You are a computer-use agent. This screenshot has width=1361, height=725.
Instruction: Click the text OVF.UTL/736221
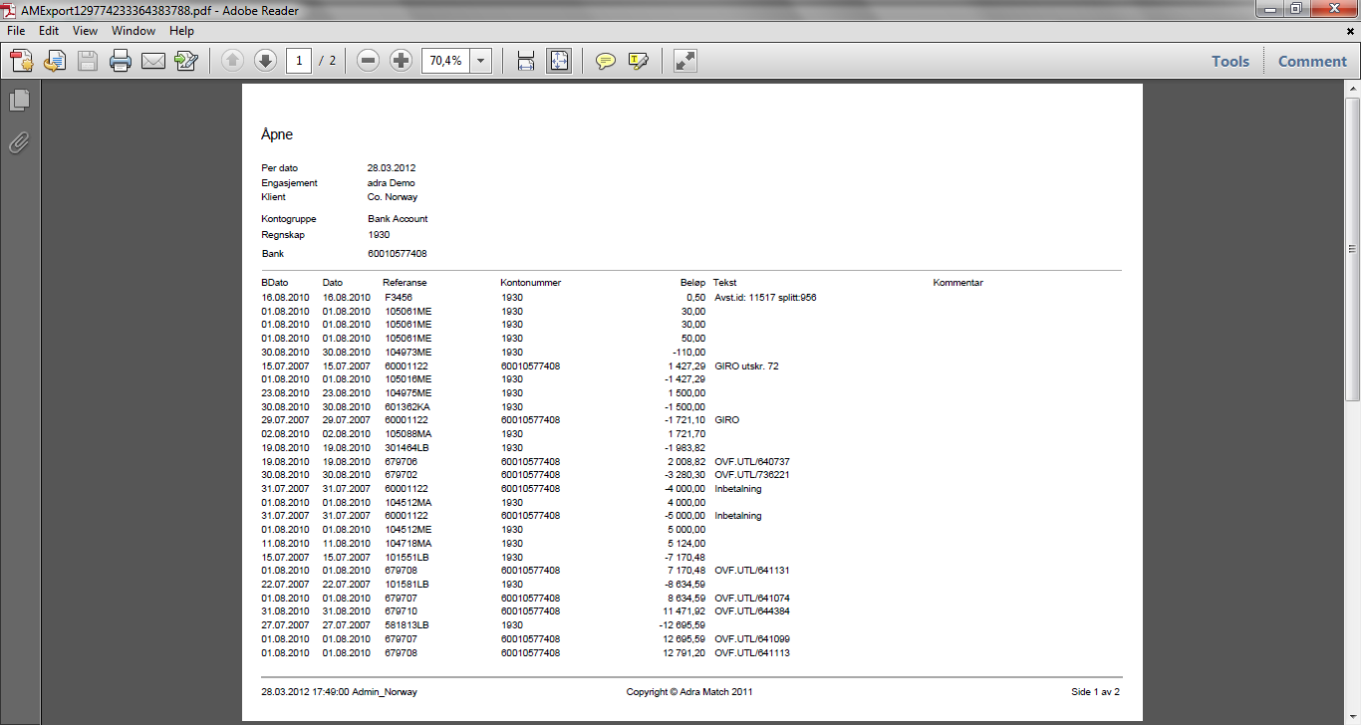tap(752, 475)
